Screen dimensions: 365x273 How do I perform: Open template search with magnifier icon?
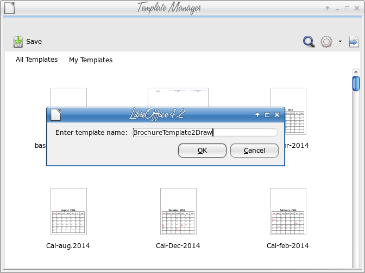coord(309,42)
